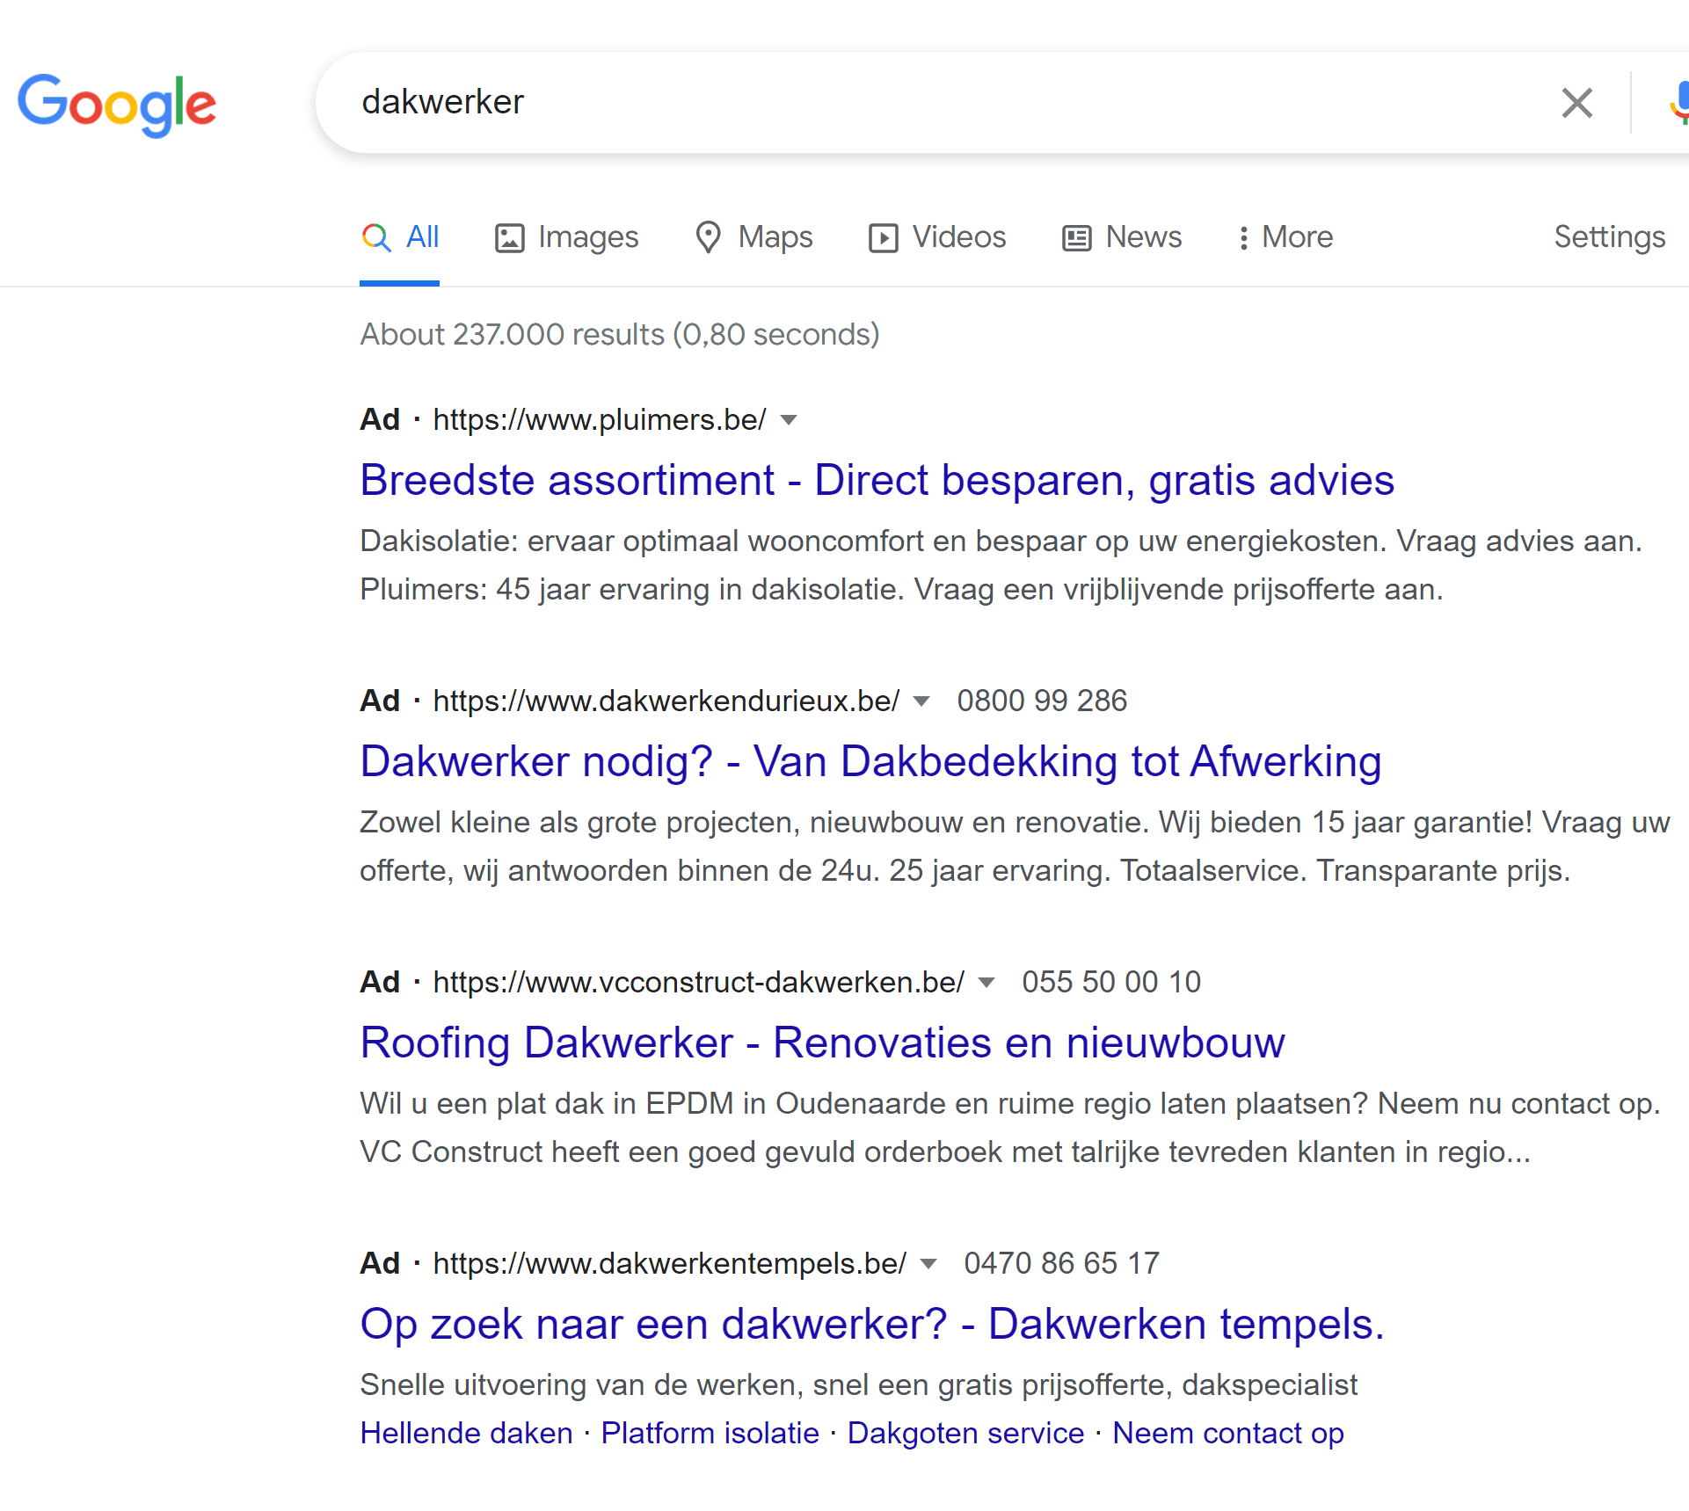Click the 'About 237.000 results' stats text
Image resolution: width=1689 pixels, height=1511 pixels.
point(620,335)
